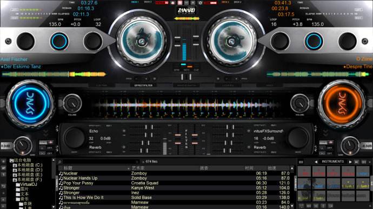
Task: Sort by the 艺术家 column header
Action: (x=138, y=168)
